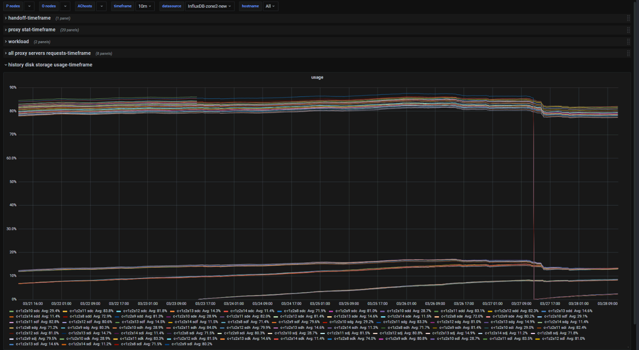Open the timeframe 10m dropdown
Viewport: 639px width, 350px height.
click(x=144, y=6)
